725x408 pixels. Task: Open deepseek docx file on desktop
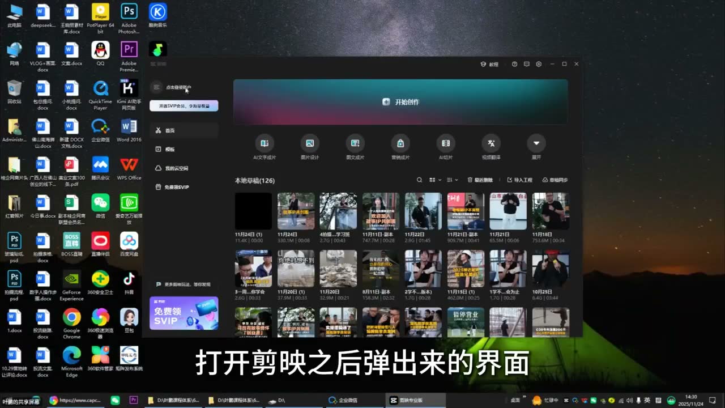(x=42, y=15)
